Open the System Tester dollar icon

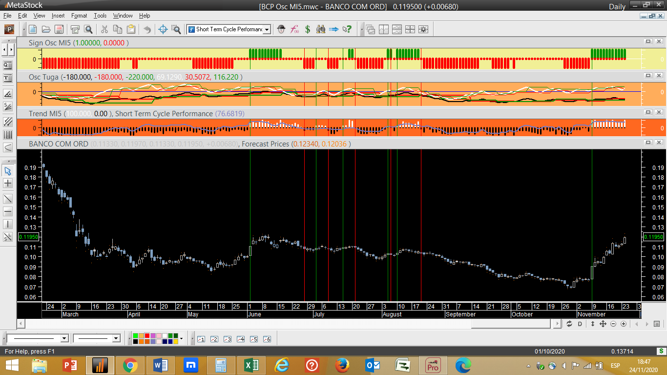pyautogui.click(x=308, y=29)
